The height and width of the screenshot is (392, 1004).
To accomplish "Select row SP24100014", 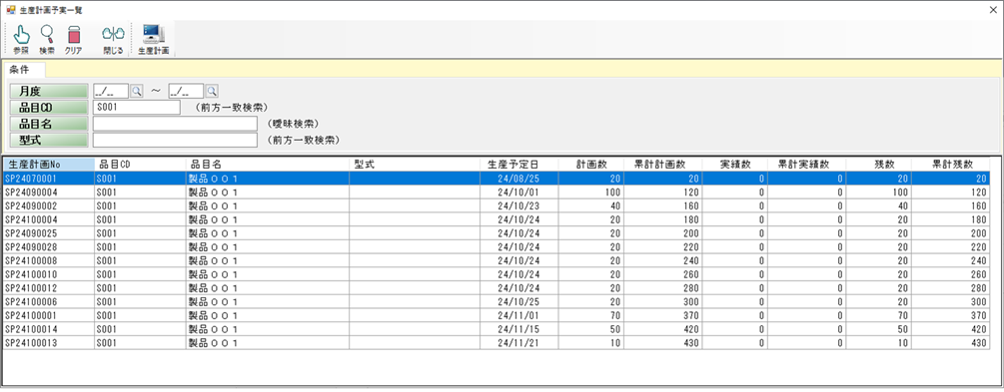I will click(497, 329).
